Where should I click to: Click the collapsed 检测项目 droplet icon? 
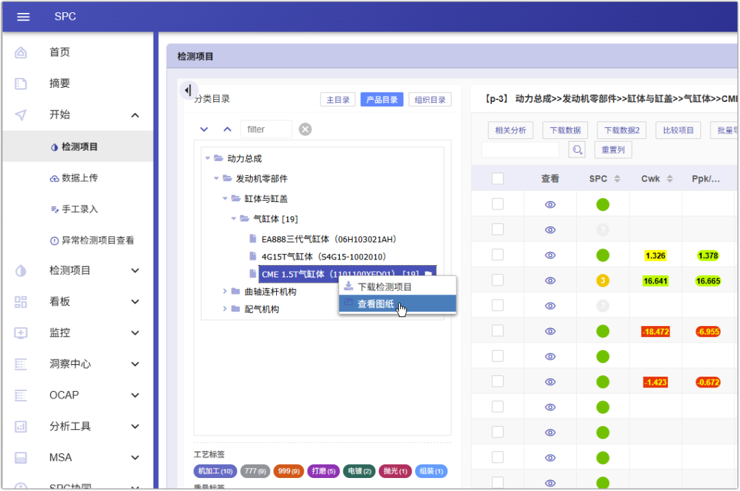pos(21,270)
